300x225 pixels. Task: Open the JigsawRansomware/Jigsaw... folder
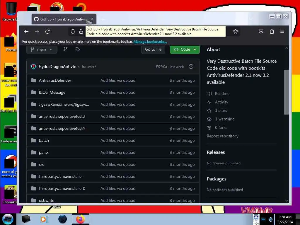pos(64,105)
